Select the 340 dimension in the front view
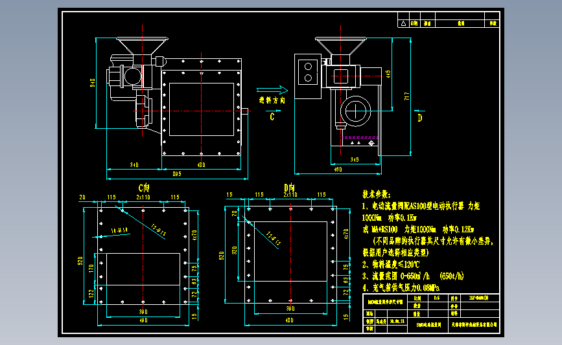The height and width of the screenshot is (345, 562). (x=134, y=164)
